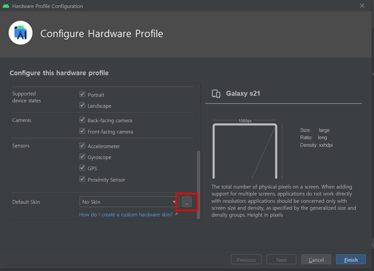This screenshot has width=374, height=271.
Task: Click the 'Supported device states' label
Action: (x=26, y=97)
